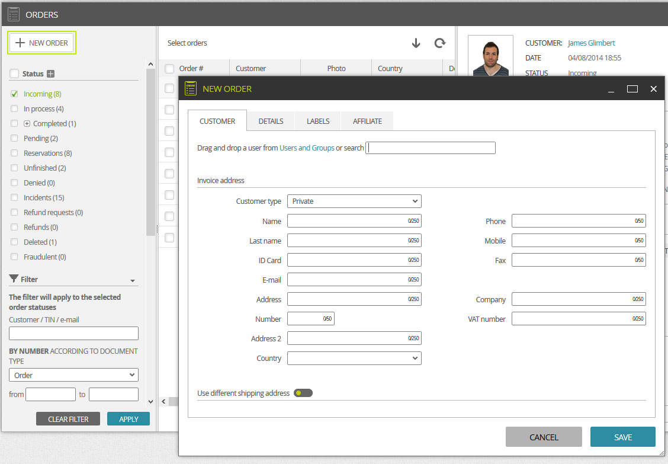Viewport: 668px width, 464px height.
Task: Click the New Order dialog title icon
Action: coord(191,89)
